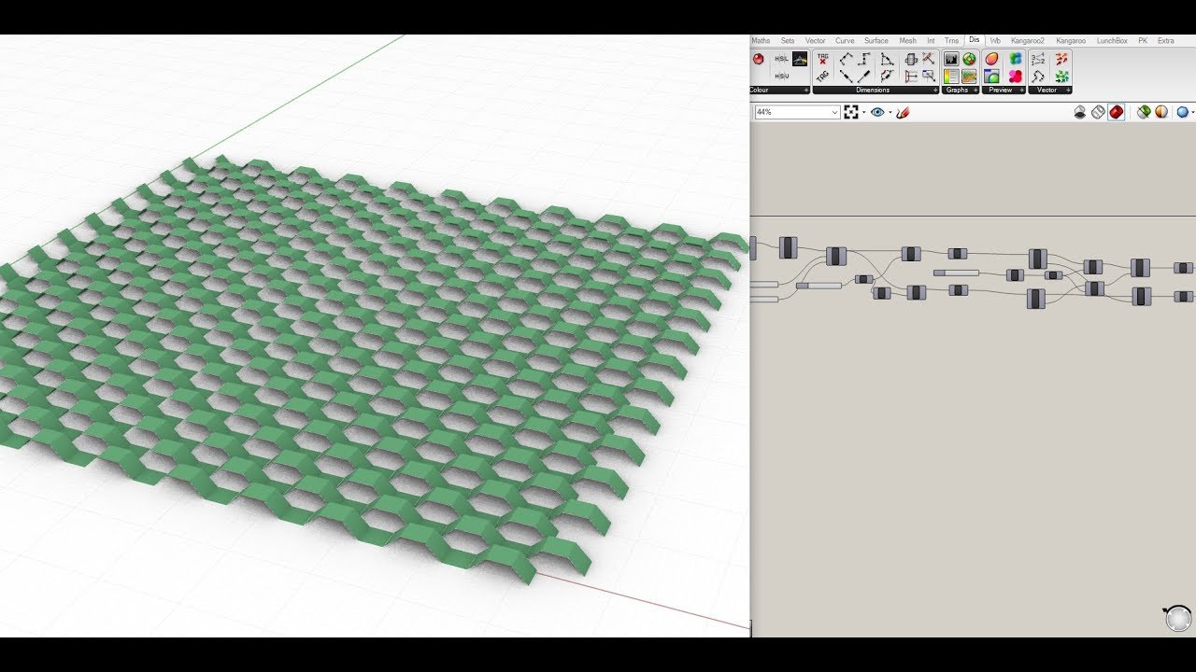Open arrow next to eye icon

pos(890,112)
